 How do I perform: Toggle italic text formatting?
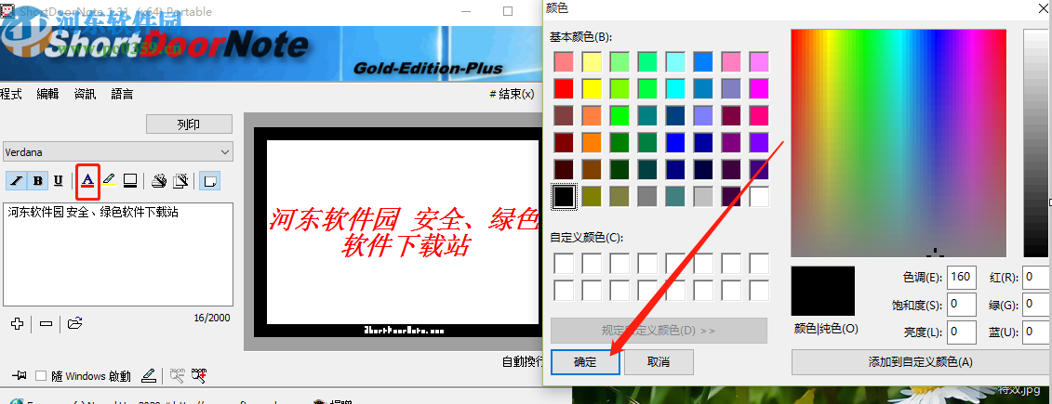17,180
